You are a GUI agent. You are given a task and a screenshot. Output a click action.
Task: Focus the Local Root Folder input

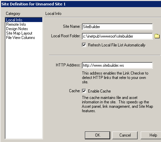point(117,36)
